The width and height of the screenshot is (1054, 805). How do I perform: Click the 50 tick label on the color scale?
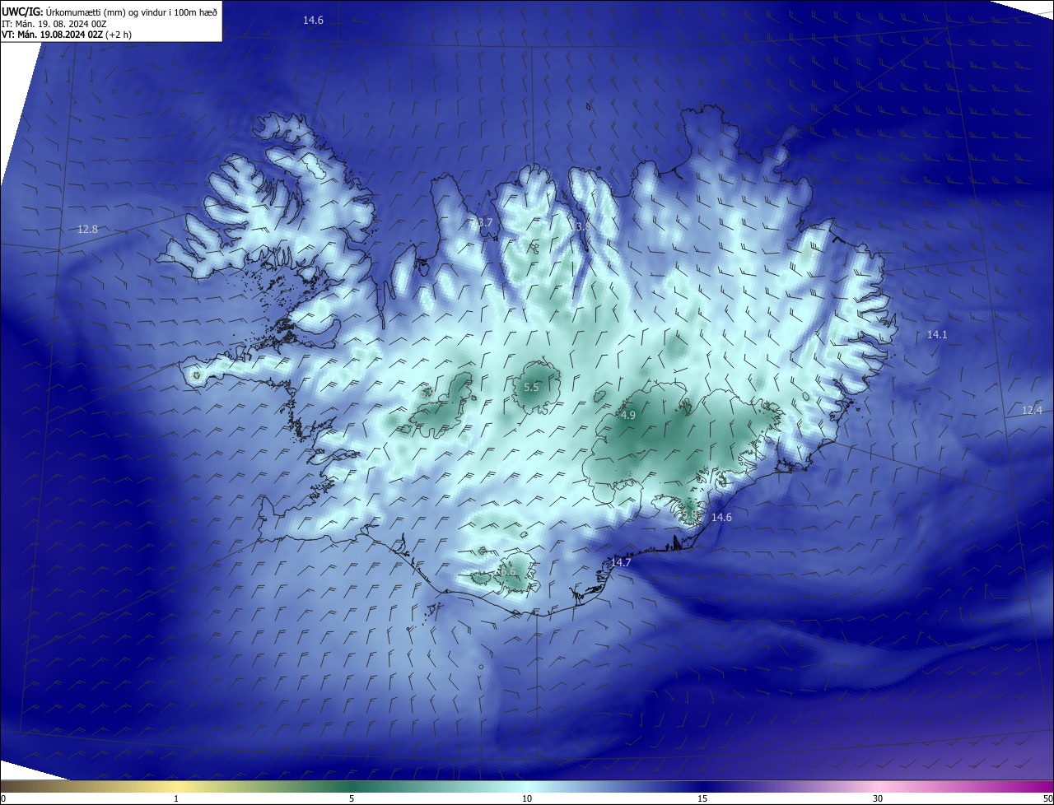coord(1047,798)
